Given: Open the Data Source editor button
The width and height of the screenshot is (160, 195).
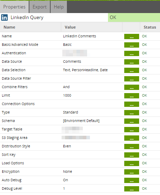Looking at the screenshot, I should (132, 62).
